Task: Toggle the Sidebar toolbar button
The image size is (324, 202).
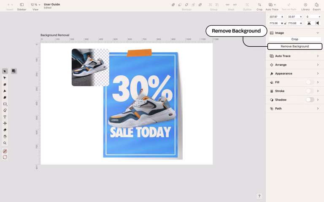Action: (x=22, y=5)
